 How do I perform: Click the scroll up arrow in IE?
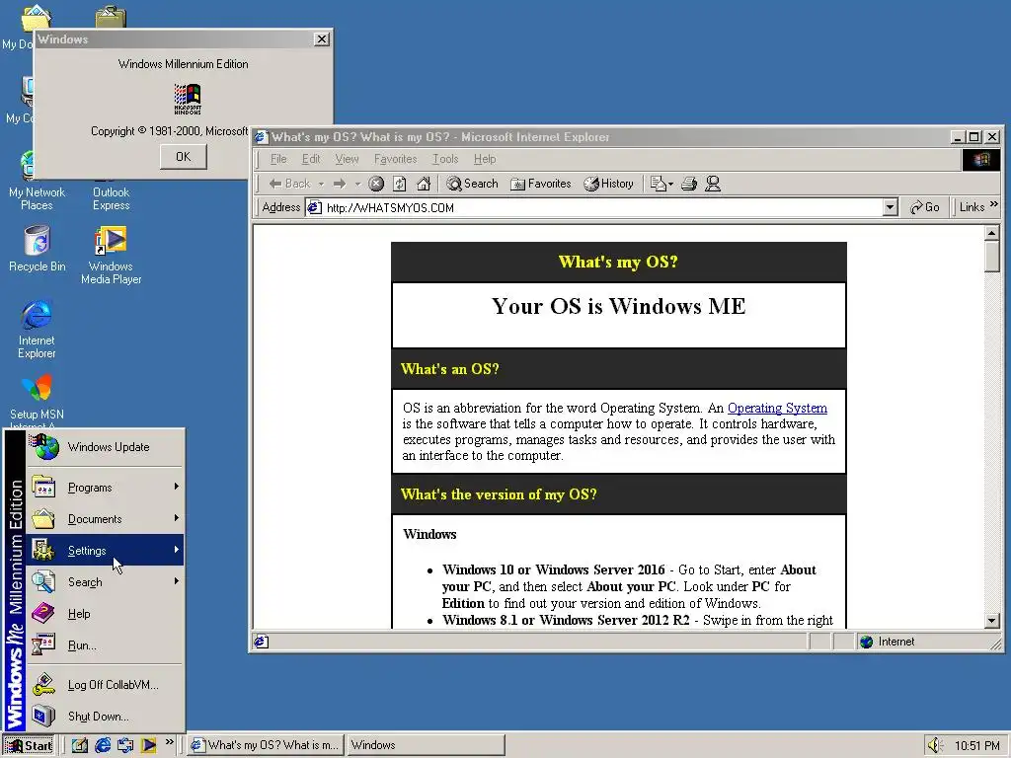(x=992, y=233)
